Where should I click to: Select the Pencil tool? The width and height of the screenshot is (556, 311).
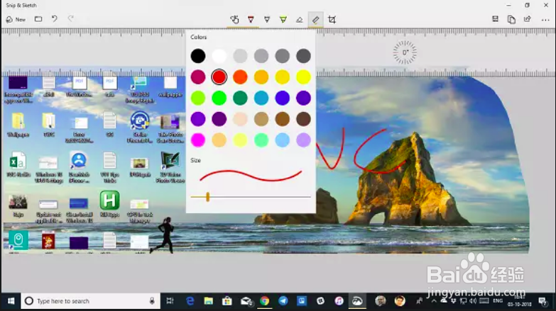pyautogui.click(x=267, y=19)
